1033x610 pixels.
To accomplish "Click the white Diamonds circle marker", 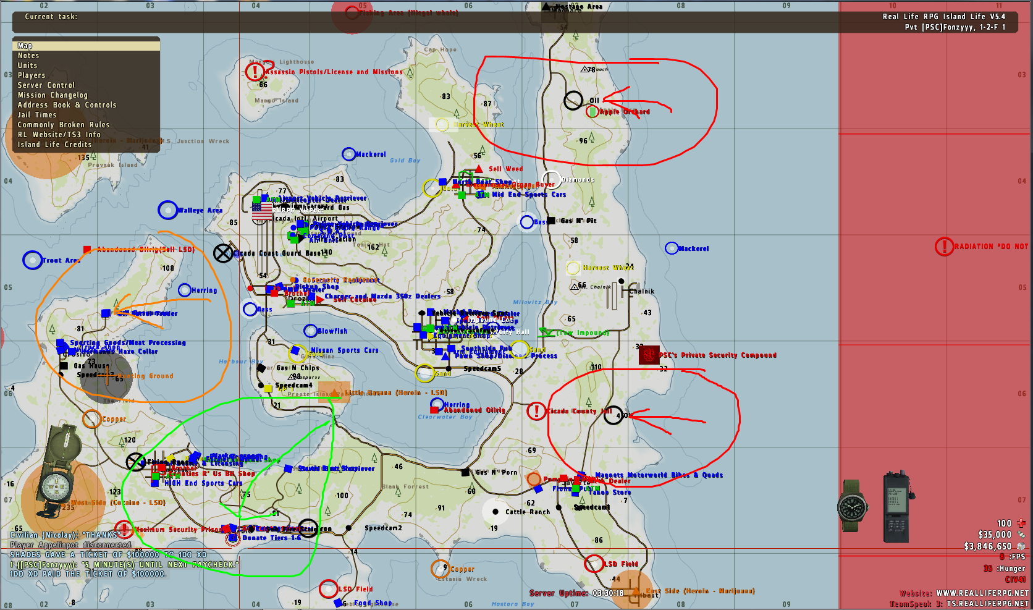I will tap(551, 180).
